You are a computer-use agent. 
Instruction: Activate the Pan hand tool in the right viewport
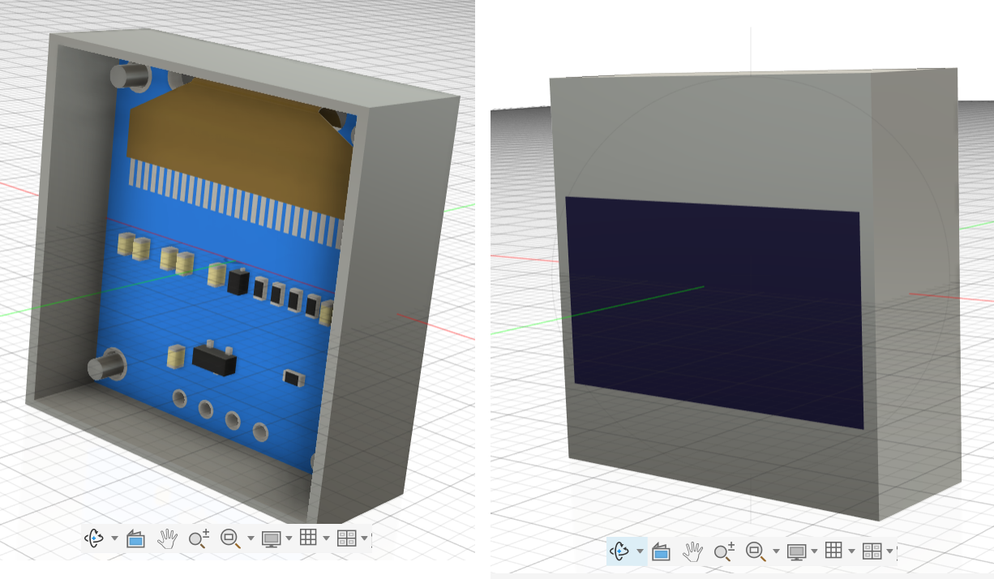click(692, 551)
